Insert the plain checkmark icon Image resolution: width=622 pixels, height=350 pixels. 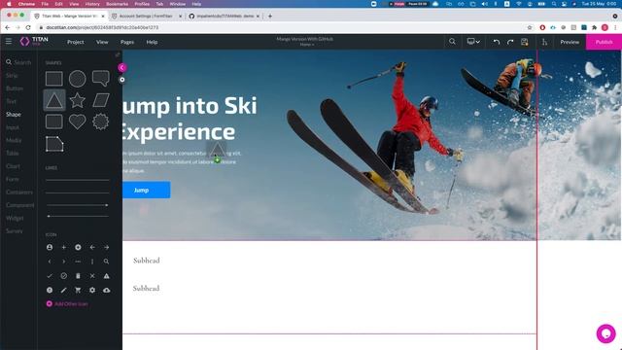tap(50, 276)
